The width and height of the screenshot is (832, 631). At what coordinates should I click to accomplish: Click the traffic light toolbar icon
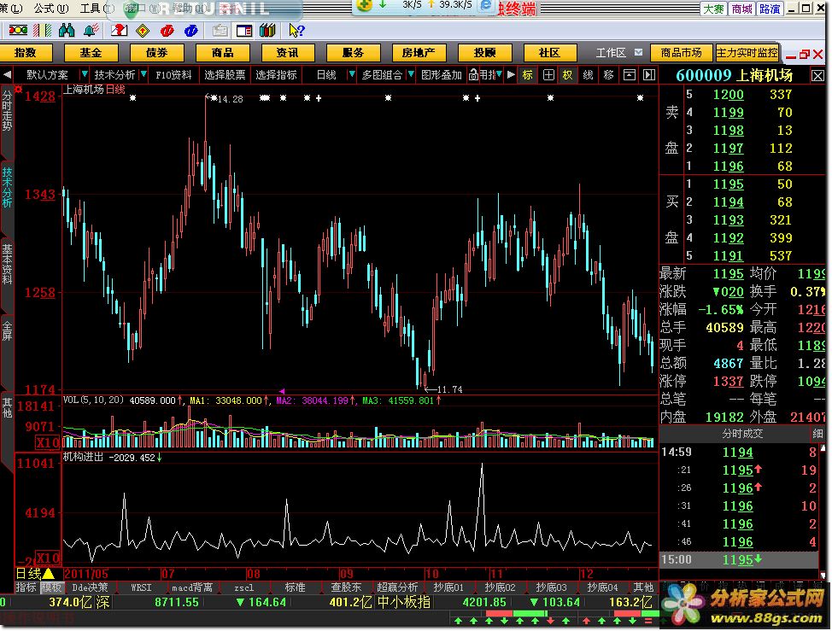click(17, 31)
